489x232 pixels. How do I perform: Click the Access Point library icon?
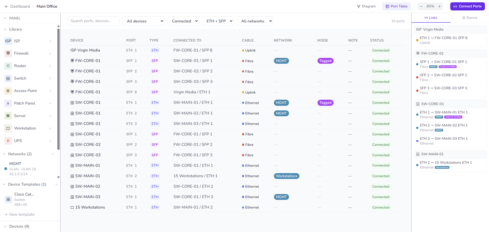[x=8, y=91]
